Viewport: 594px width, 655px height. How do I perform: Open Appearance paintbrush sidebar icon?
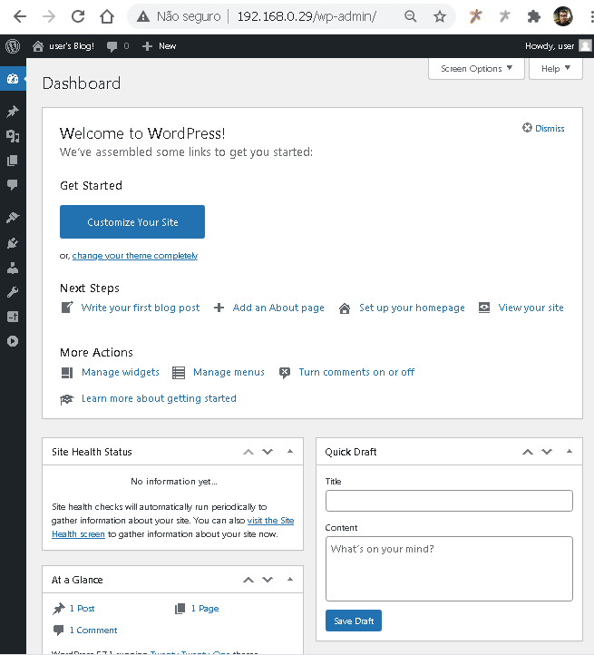[x=13, y=218]
